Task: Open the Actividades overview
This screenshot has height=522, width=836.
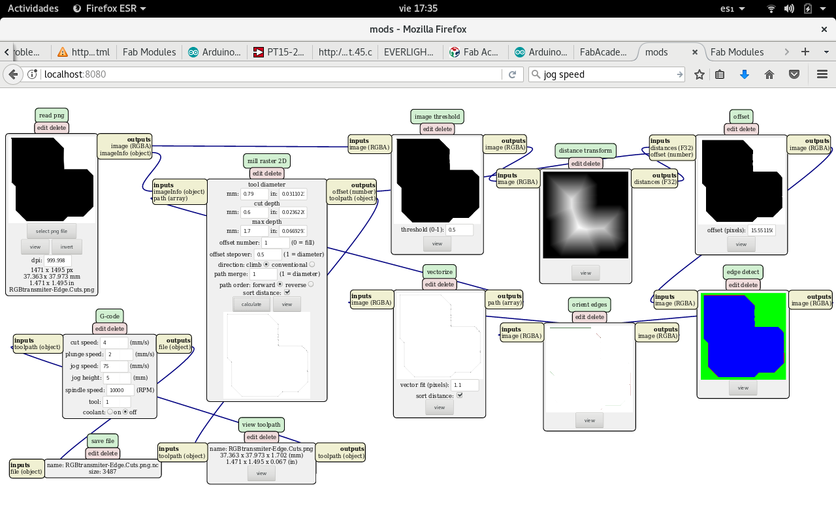Action: click(x=33, y=8)
